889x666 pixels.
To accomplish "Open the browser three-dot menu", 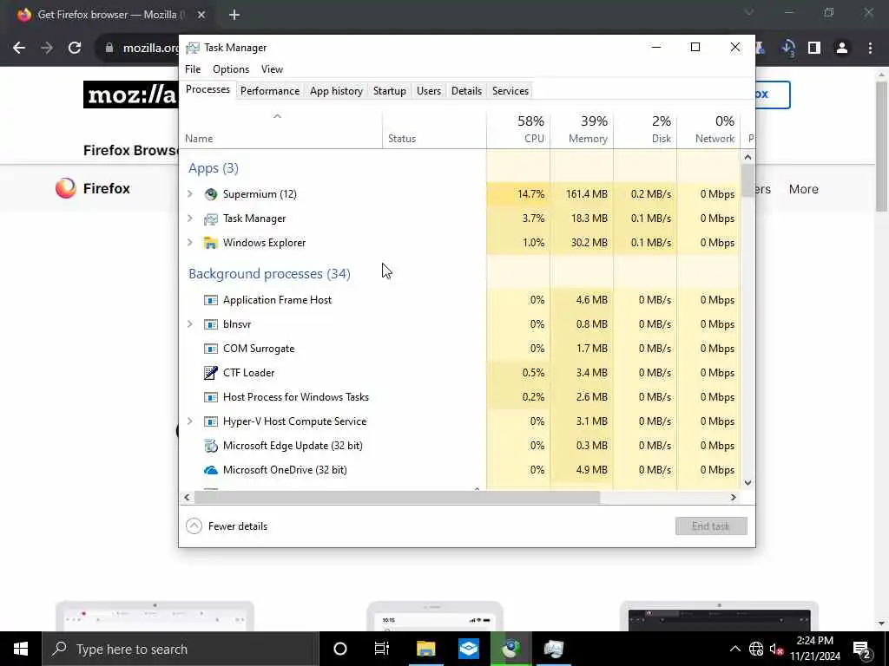I will (x=870, y=49).
